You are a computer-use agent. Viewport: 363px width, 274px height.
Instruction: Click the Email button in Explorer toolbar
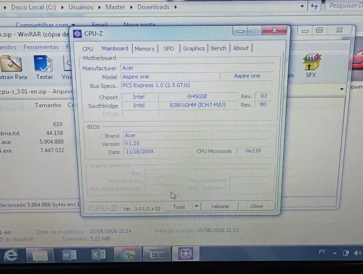[99, 24]
